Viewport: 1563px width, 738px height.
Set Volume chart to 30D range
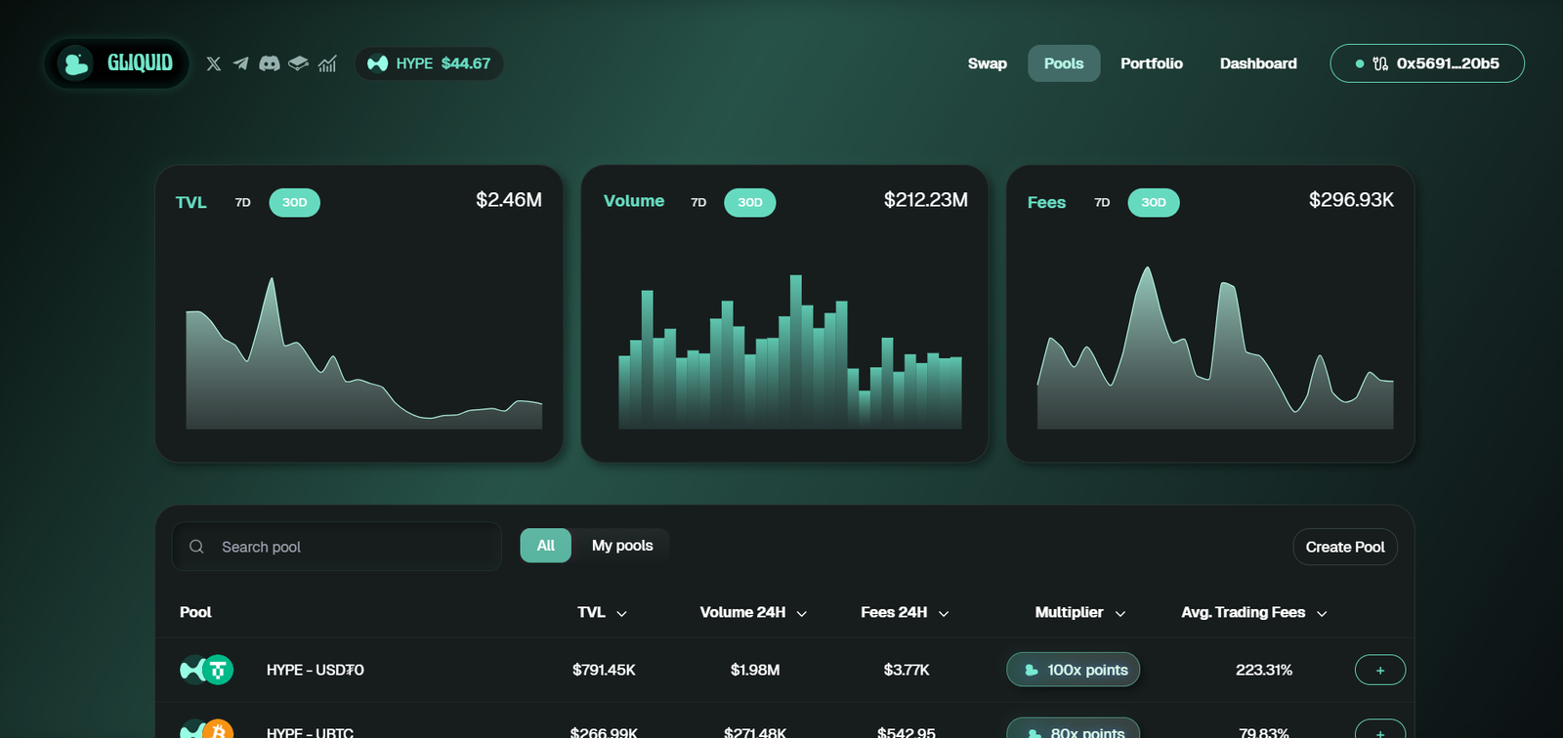(749, 203)
